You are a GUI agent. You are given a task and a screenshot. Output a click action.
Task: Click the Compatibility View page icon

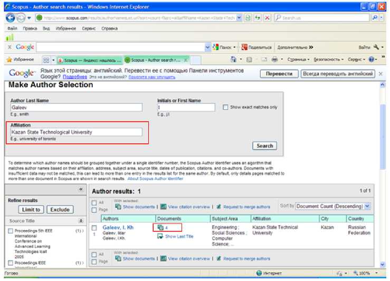click(248, 18)
